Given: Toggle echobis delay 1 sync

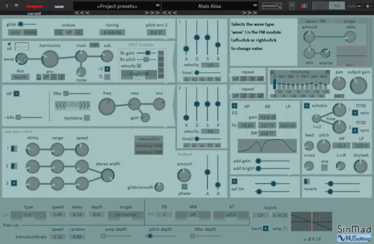Looking at the screenshot, I should click(x=355, y=113).
